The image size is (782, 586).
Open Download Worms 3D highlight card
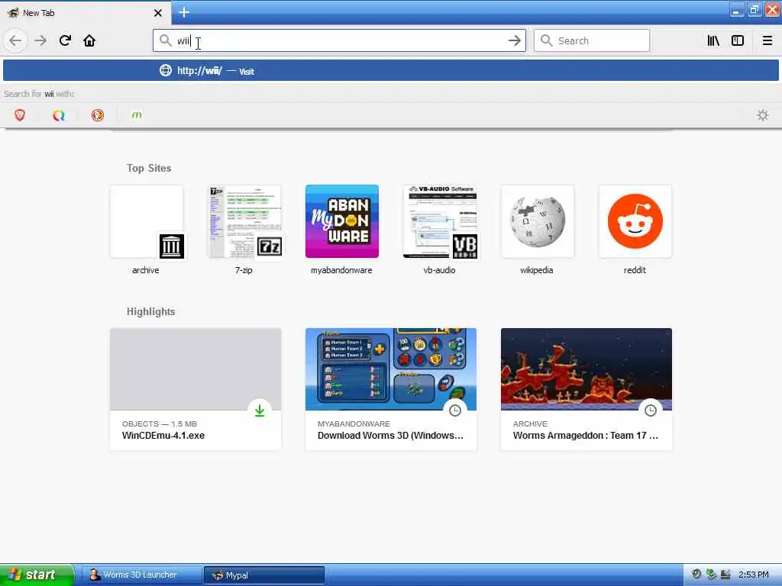pos(391,389)
